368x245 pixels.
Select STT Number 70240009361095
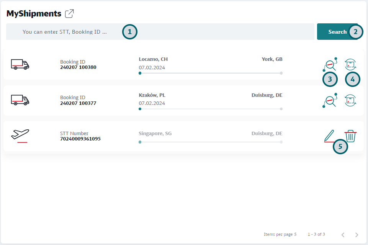(x=80, y=139)
